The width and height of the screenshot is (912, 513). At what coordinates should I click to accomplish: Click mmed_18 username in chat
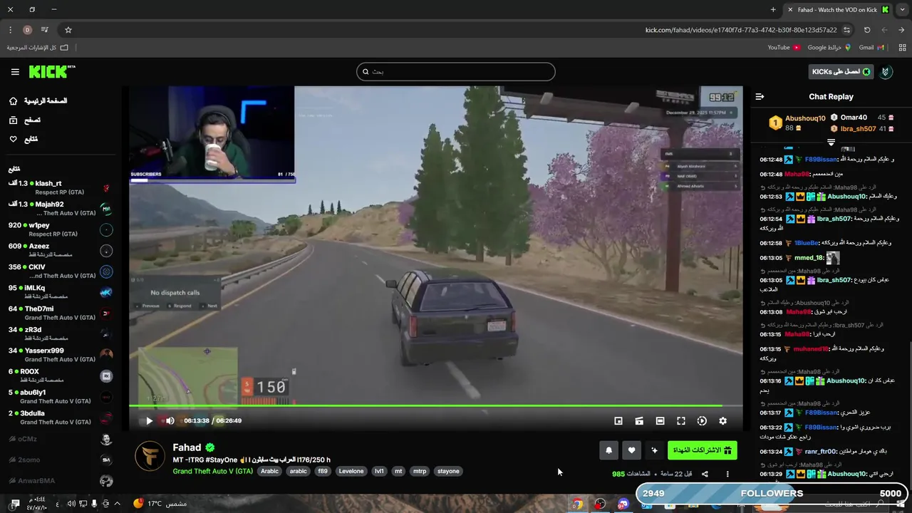(x=809, y=258)
